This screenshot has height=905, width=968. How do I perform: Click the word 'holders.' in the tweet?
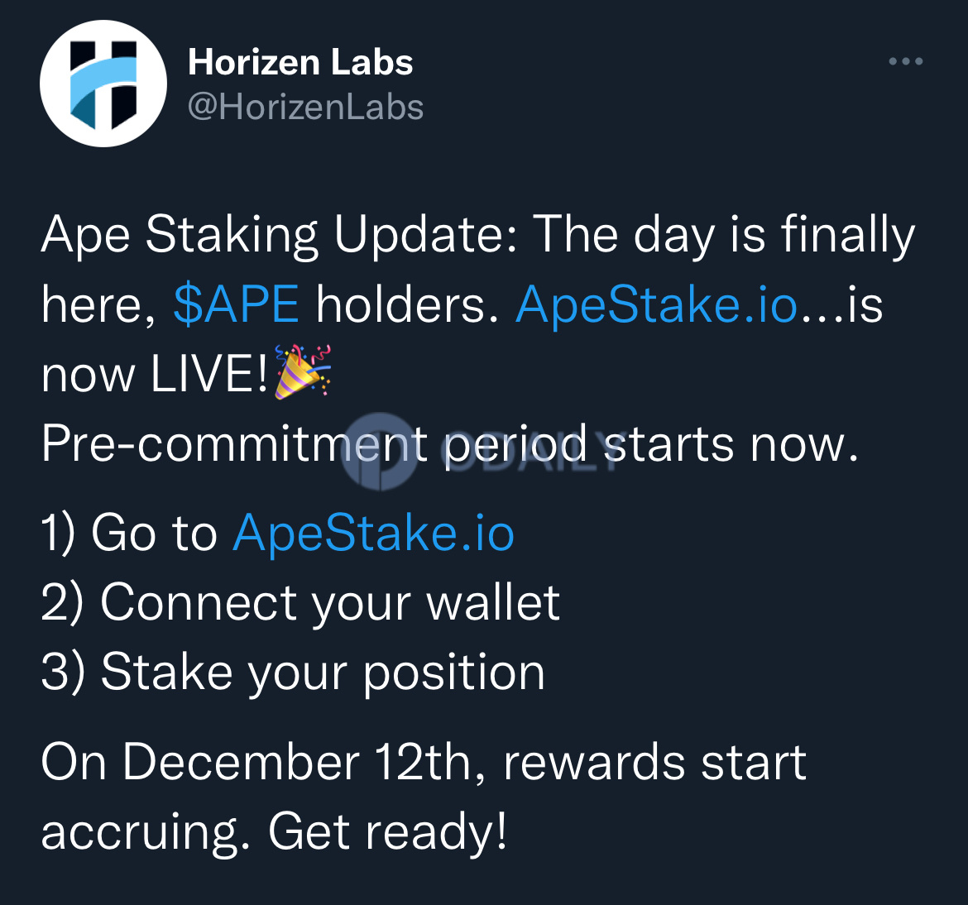pos(407,304)
